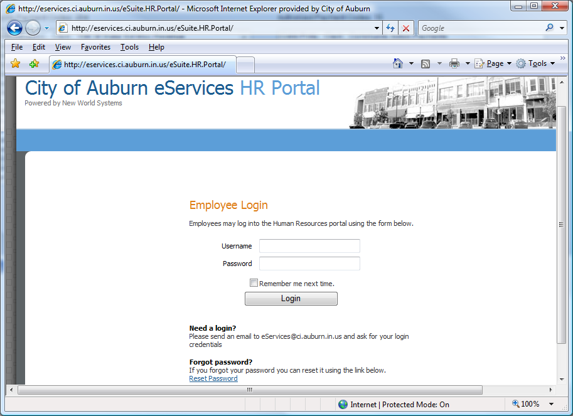This screenshot has width=573, height=416.
Task: Click the Refresh page icon
Action: click(x=390, y=28)
